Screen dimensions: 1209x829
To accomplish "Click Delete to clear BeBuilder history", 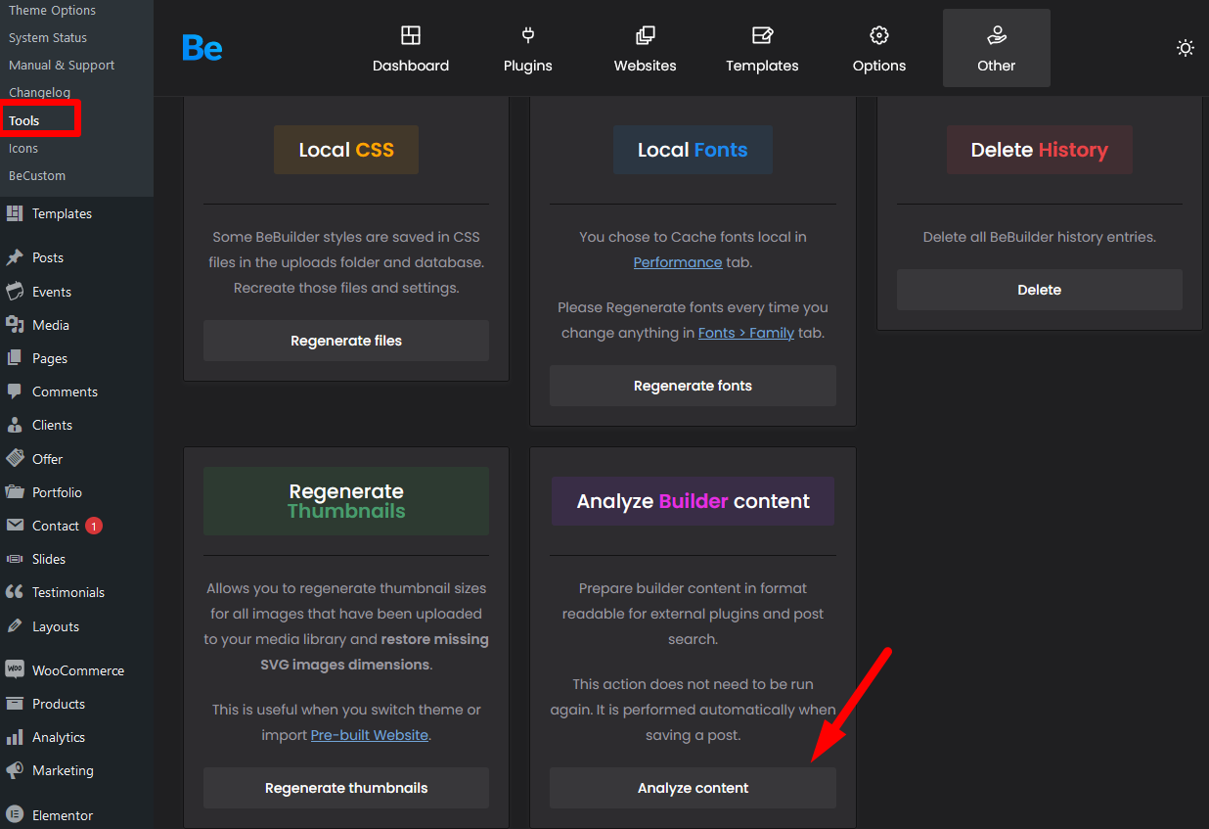I will [x=1040, y=290].
